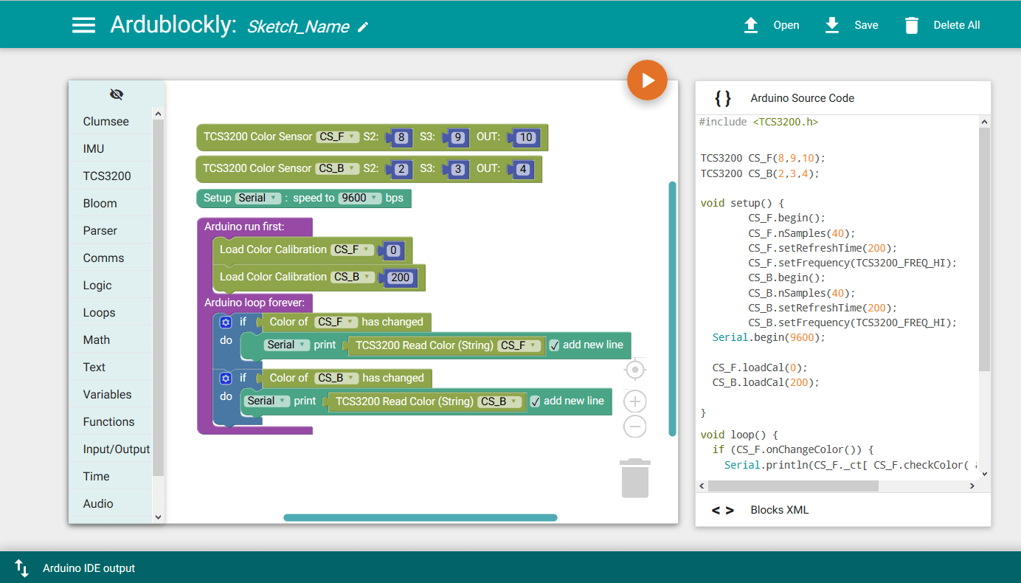Open gear settings on first if block

(226, 322)
